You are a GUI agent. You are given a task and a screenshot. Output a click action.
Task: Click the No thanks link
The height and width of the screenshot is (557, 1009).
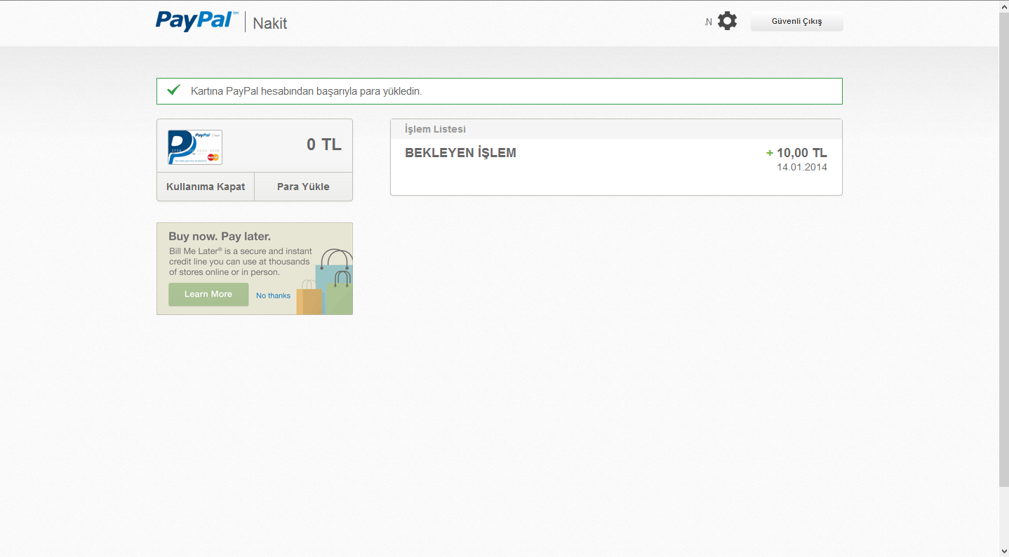273,296
